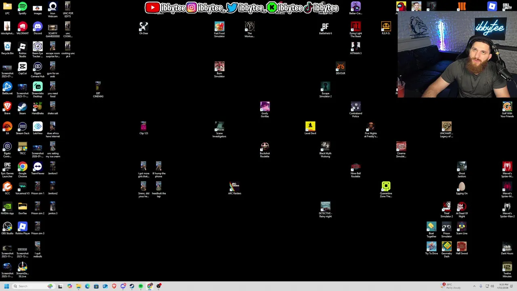Launch VALORANT from the desktop
The height and width of the screenshot is (291, 517).
pos(22,28)
